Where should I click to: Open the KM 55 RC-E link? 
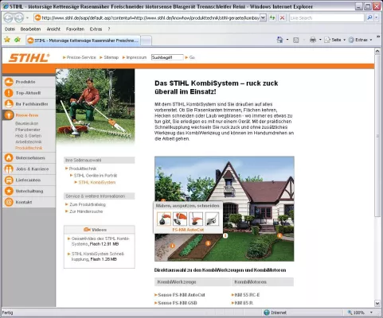pyautogui.click(x=247, y=295)
